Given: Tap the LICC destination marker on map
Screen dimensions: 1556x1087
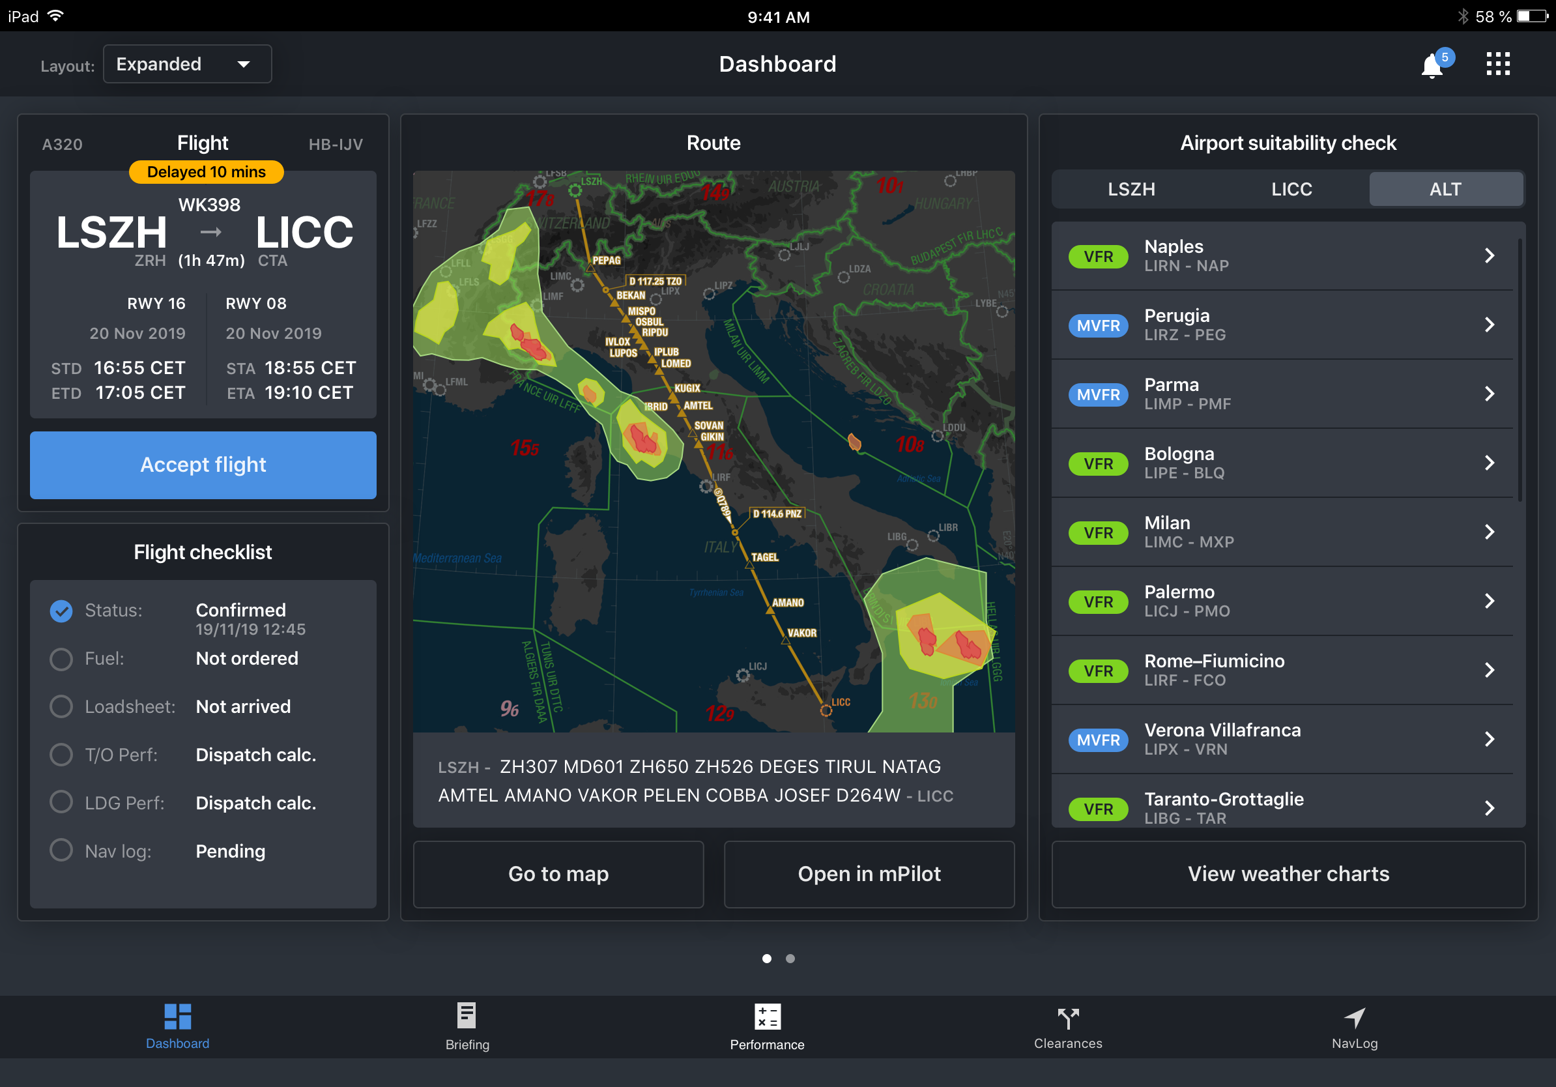Looking at the screenshot, I should [826, 710].
